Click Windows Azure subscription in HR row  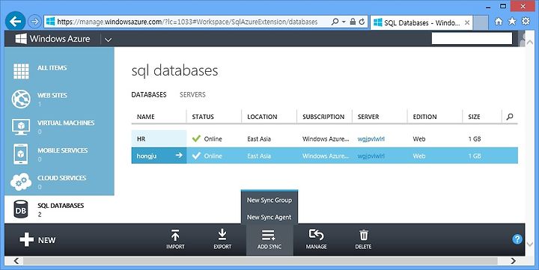[326, 139]
